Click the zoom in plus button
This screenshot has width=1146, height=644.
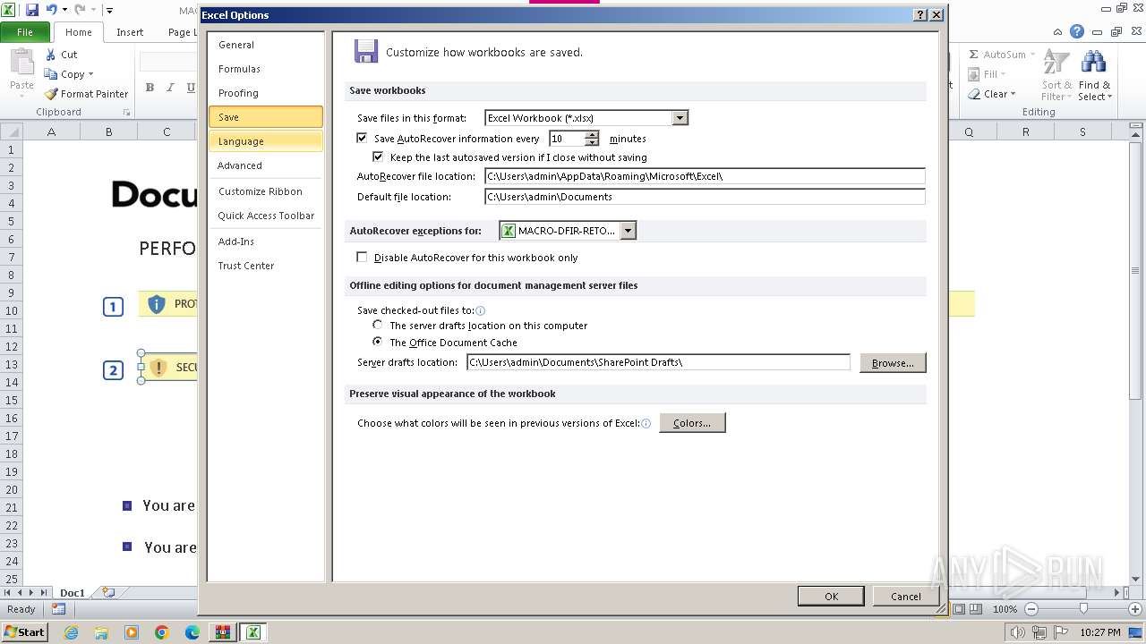click(x=1135, y=609)
